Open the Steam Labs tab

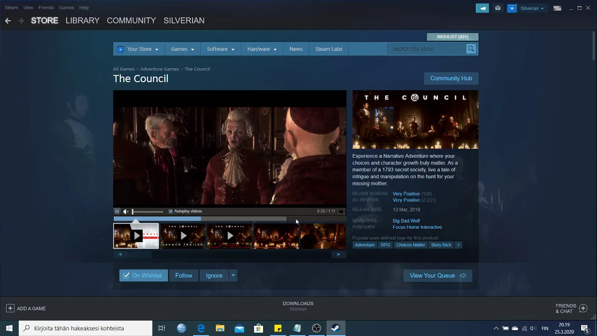[329, 49]
